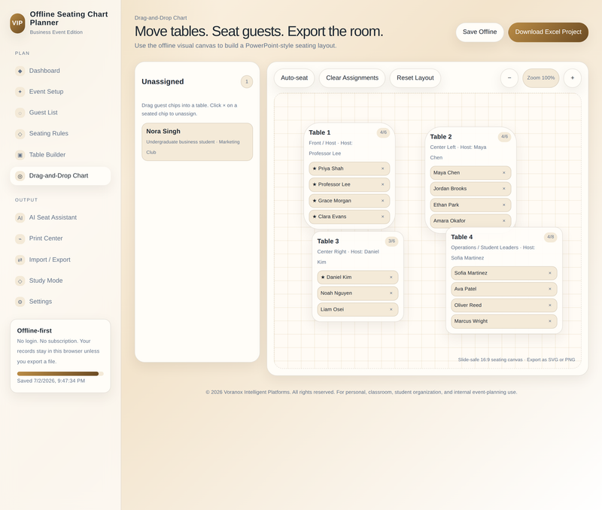Unassign Daniel Kim using ×
This screenshot has height=510, width=602.
click(x=391, y=277)
